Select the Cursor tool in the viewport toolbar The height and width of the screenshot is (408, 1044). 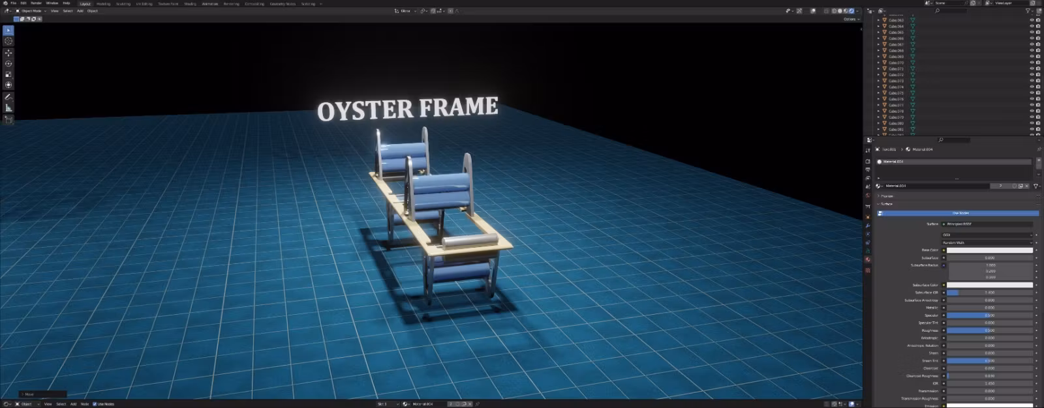[8, 41]
